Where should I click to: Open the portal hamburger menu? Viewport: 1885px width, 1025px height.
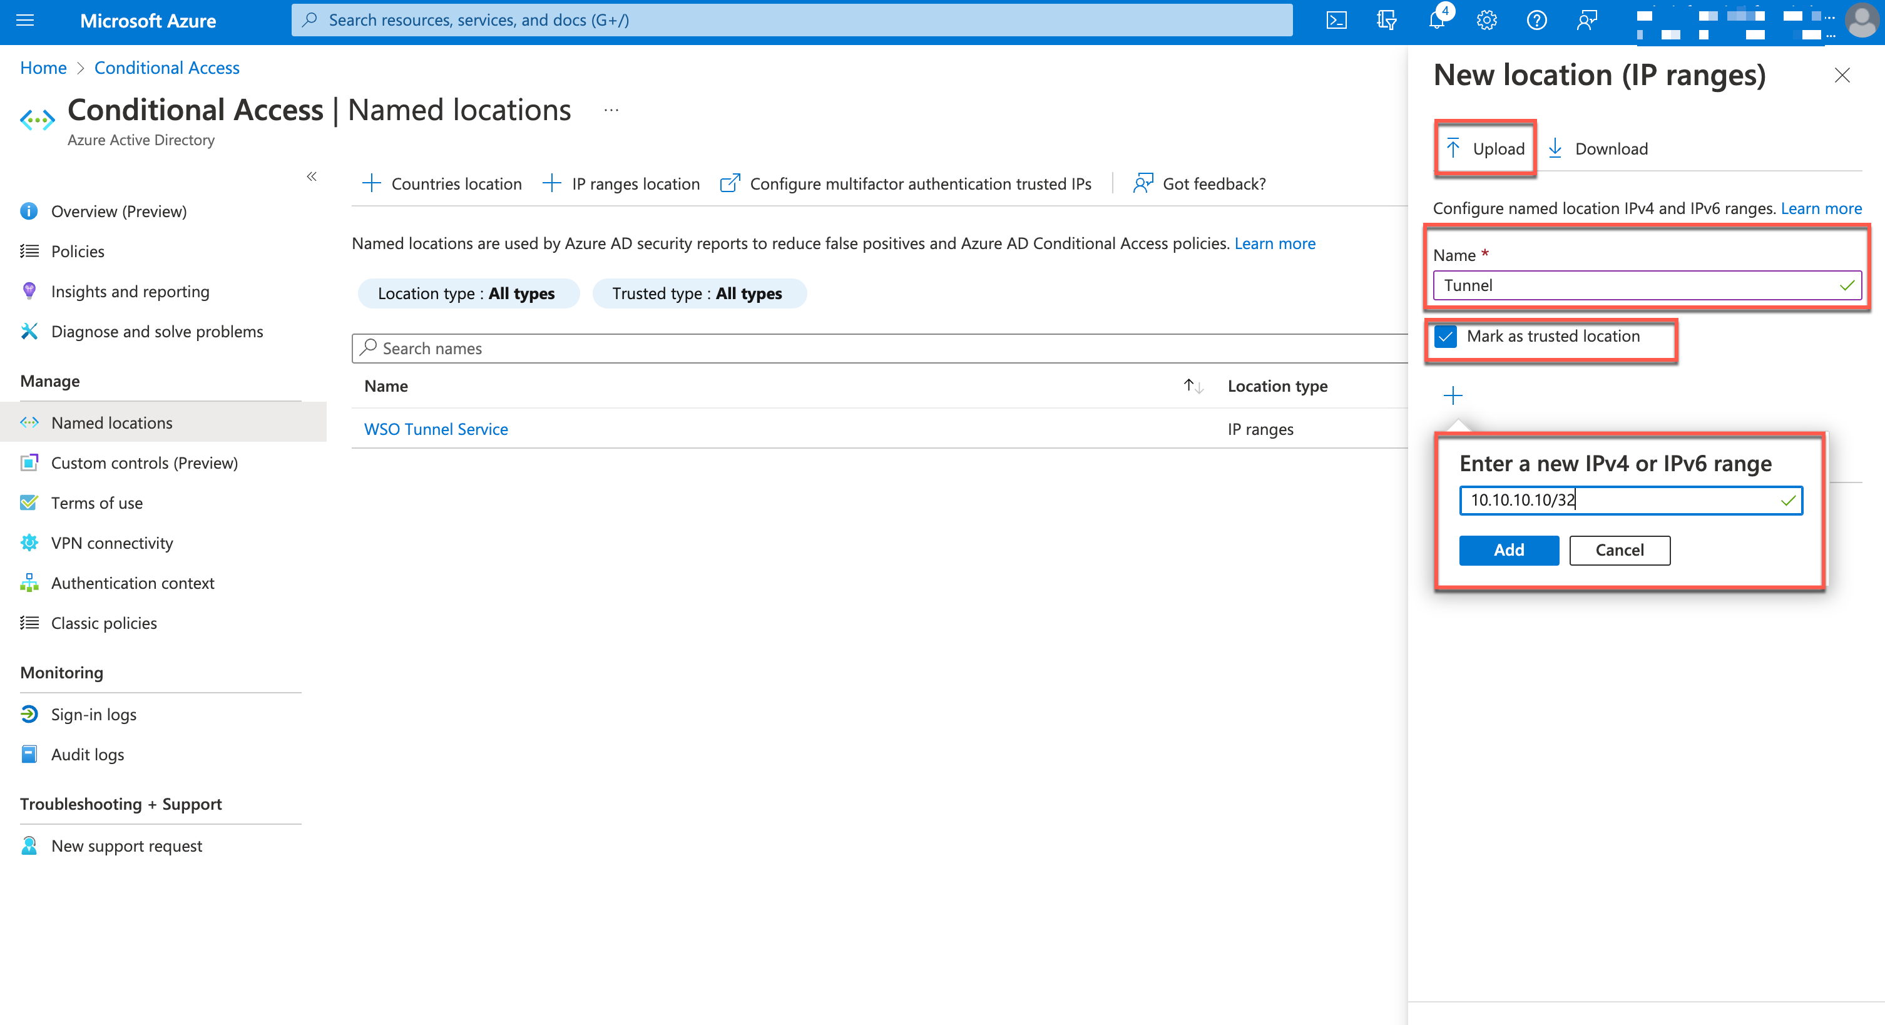coord(25,20)
